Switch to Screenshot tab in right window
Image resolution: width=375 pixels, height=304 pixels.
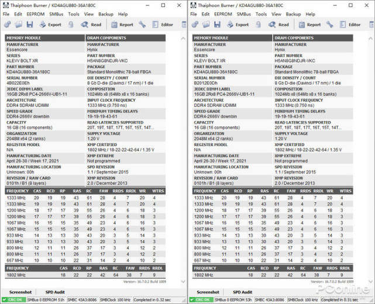click(x=208, y=292)
